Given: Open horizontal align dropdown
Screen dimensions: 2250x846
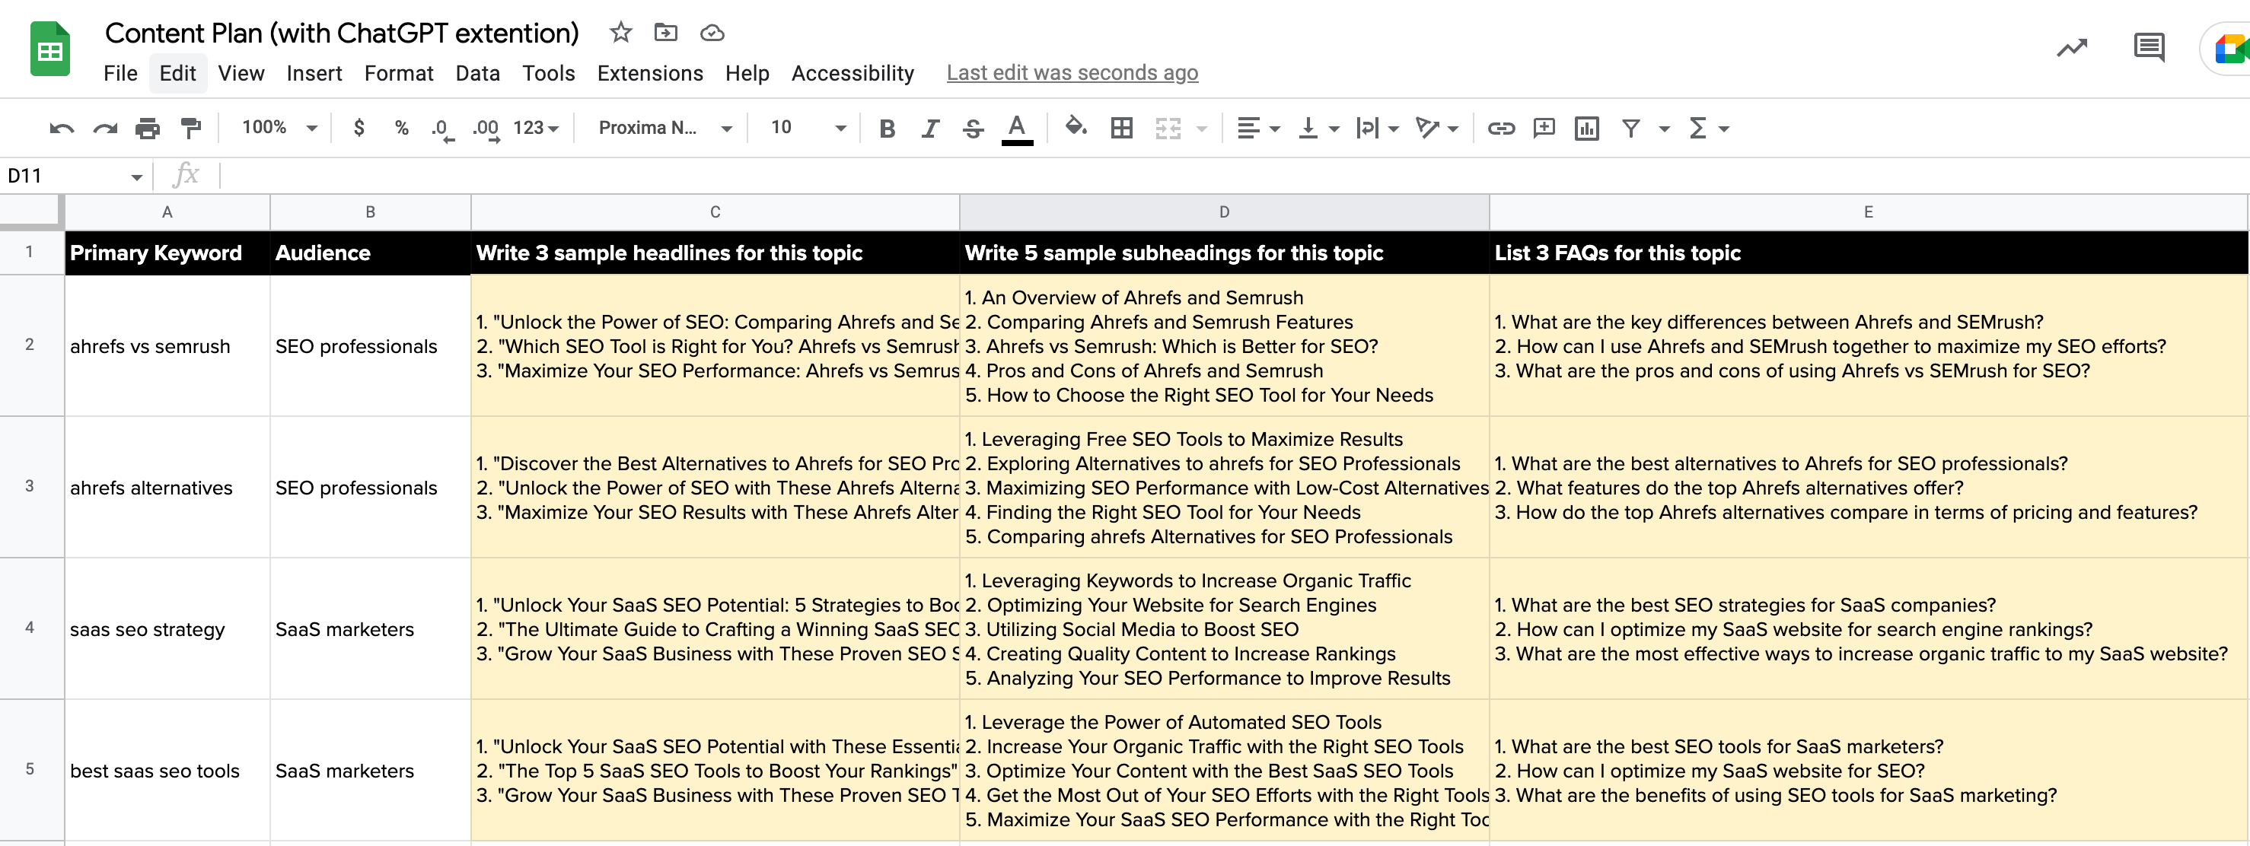Looking at the screenshot, I should coord(1259,129).
